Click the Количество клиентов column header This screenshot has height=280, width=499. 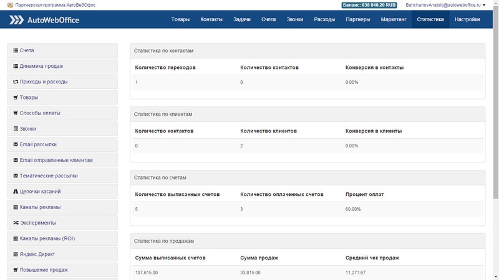(268, 131)
